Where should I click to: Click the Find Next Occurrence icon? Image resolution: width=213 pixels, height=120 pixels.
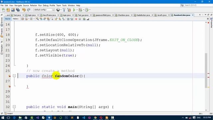coord(45,19)
